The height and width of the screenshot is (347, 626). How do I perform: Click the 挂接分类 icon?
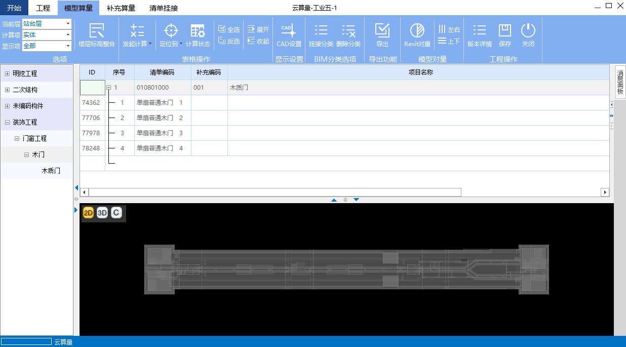(321, 31)
